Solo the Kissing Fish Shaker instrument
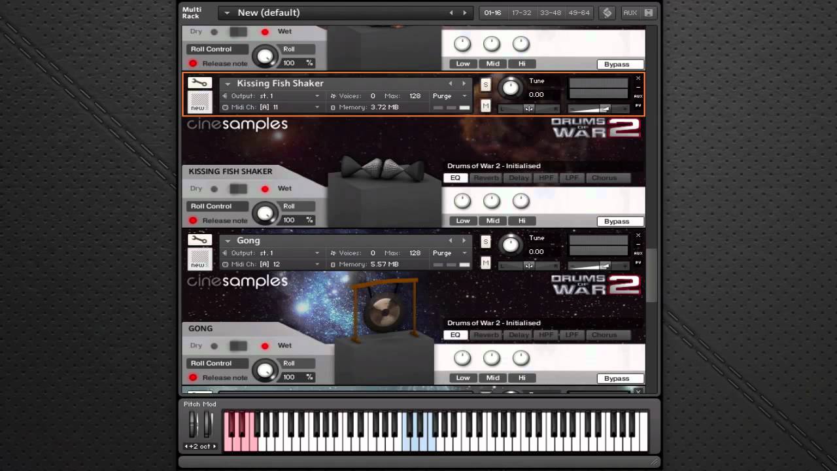The height and width of the screenshot is (471, 837). (x=485, y=84)
